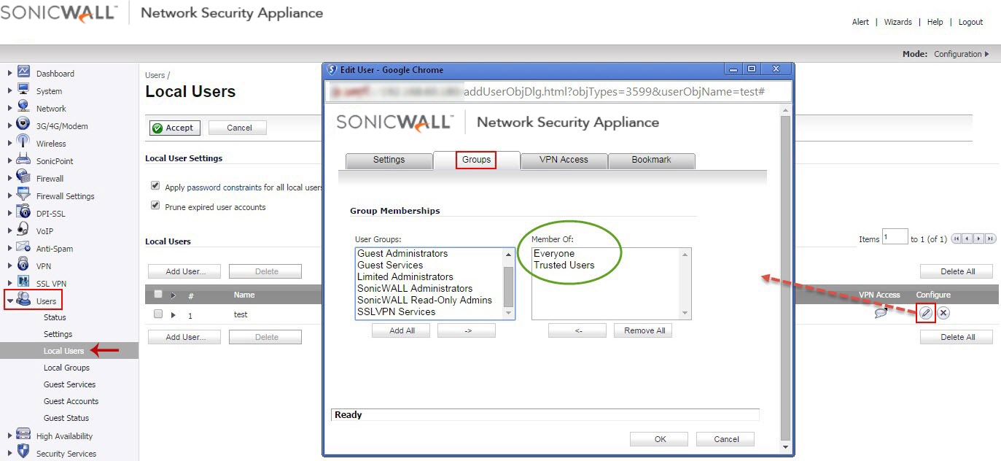This screenshot has height=461, width=1001.
Task: Click the left-arrow remove group button
Action: 577,330
